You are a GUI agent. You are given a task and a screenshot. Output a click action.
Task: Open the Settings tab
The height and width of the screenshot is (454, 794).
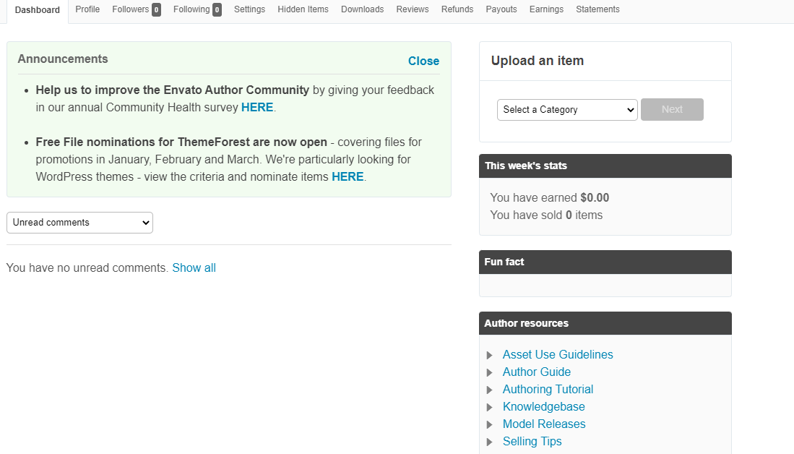click(250, 9)
